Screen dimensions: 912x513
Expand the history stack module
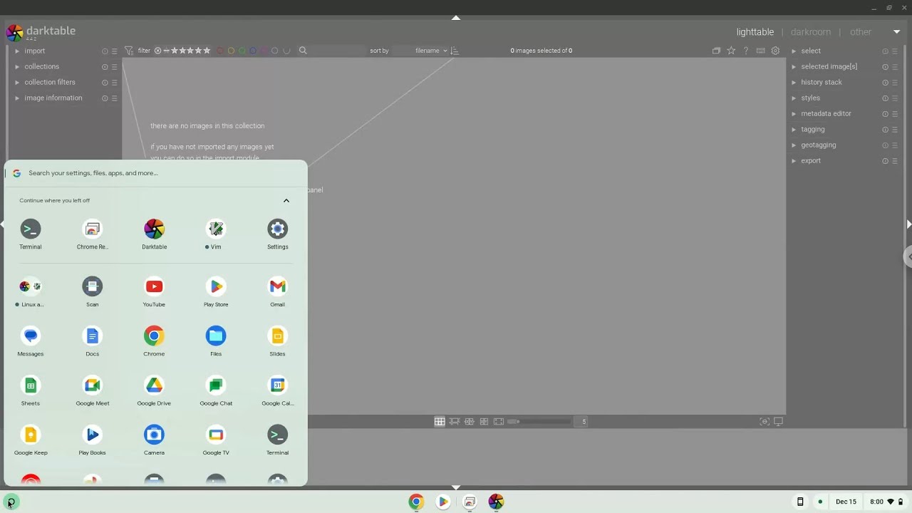coord(821,82)
